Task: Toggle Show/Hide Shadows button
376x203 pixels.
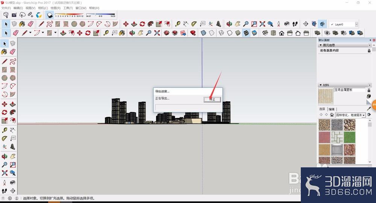Action: 50,15
